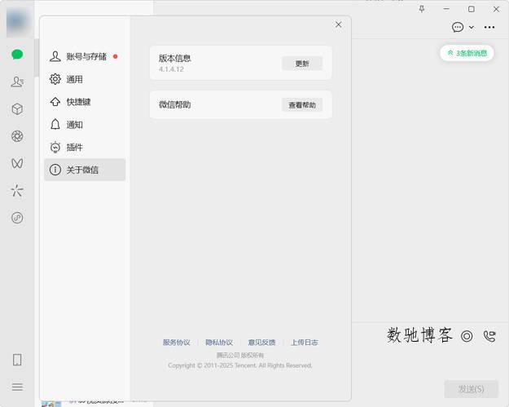Open the Mini Programs icon in sidebar
The width and height of the screenshot is (509, 407).
pyautogui.click(x=17, y=218)
